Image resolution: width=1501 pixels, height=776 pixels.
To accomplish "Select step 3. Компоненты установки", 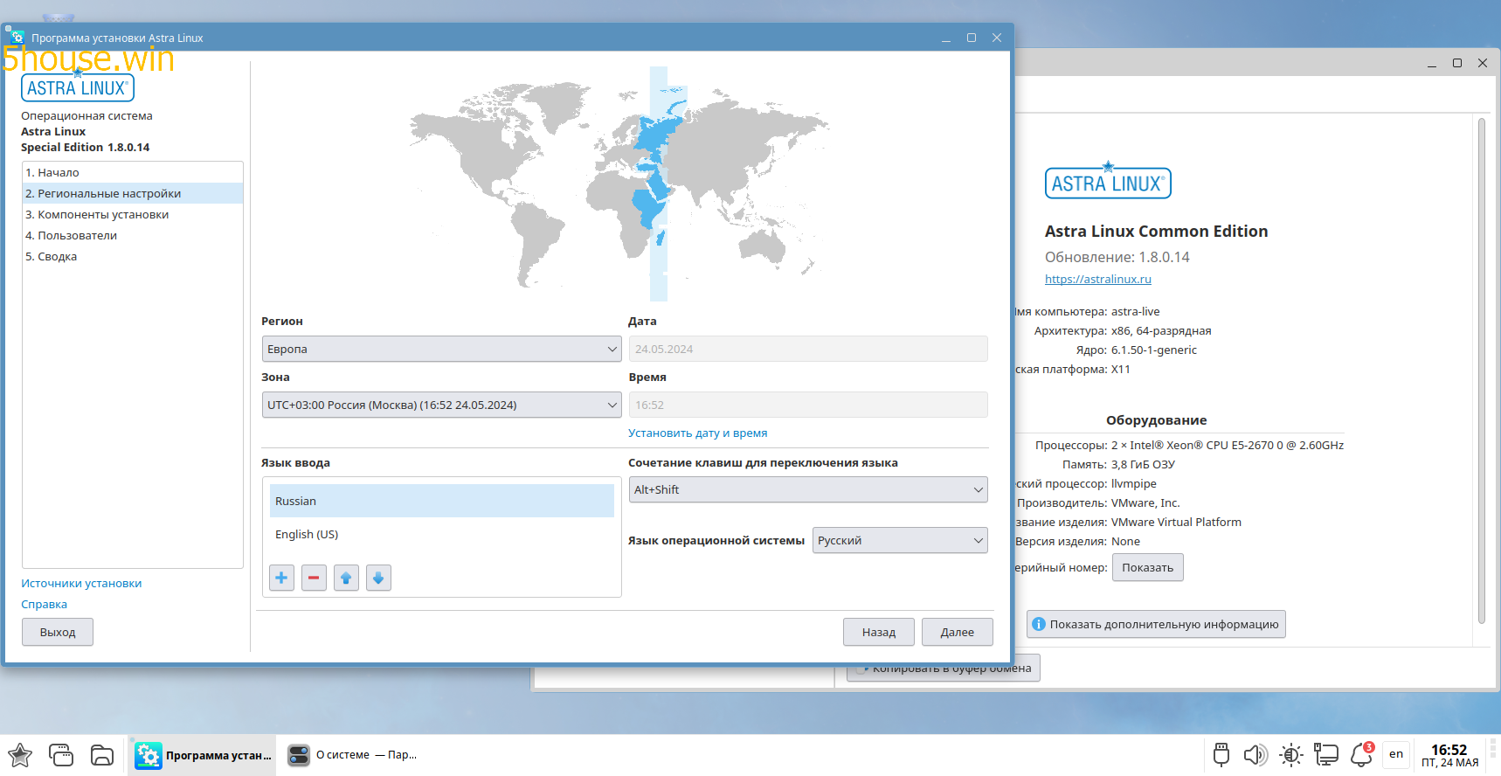I will [x=133, y=214].
